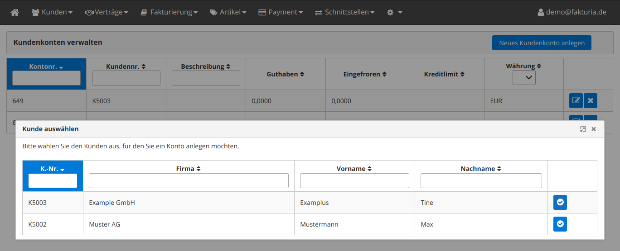Sort dialog table by Firma column
The image size is (620, 251).
189,169
